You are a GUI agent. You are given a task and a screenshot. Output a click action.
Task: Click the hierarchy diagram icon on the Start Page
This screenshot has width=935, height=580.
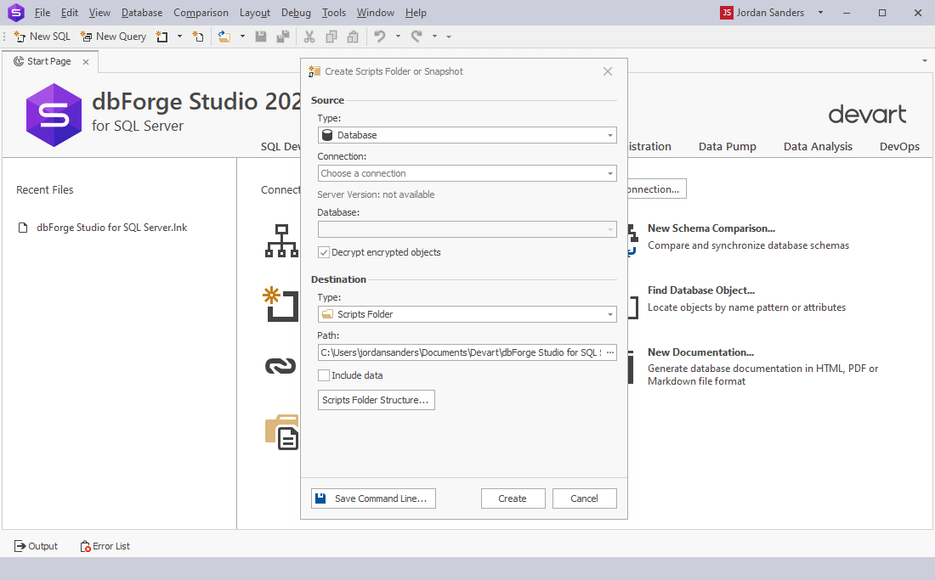point(281,240)
